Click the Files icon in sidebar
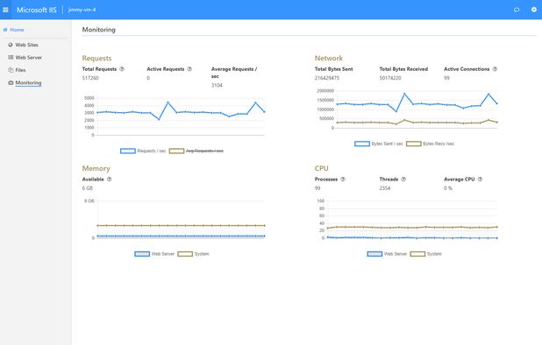The height and width of the screenshot is (345, 542). 11,70
